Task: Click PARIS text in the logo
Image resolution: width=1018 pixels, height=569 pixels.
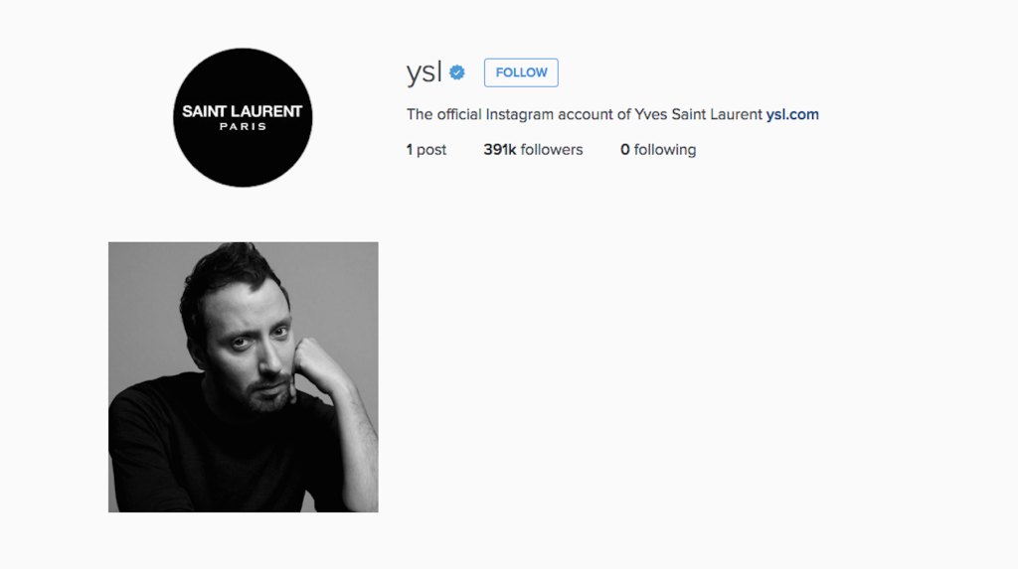Action: (x=243, y=126)
